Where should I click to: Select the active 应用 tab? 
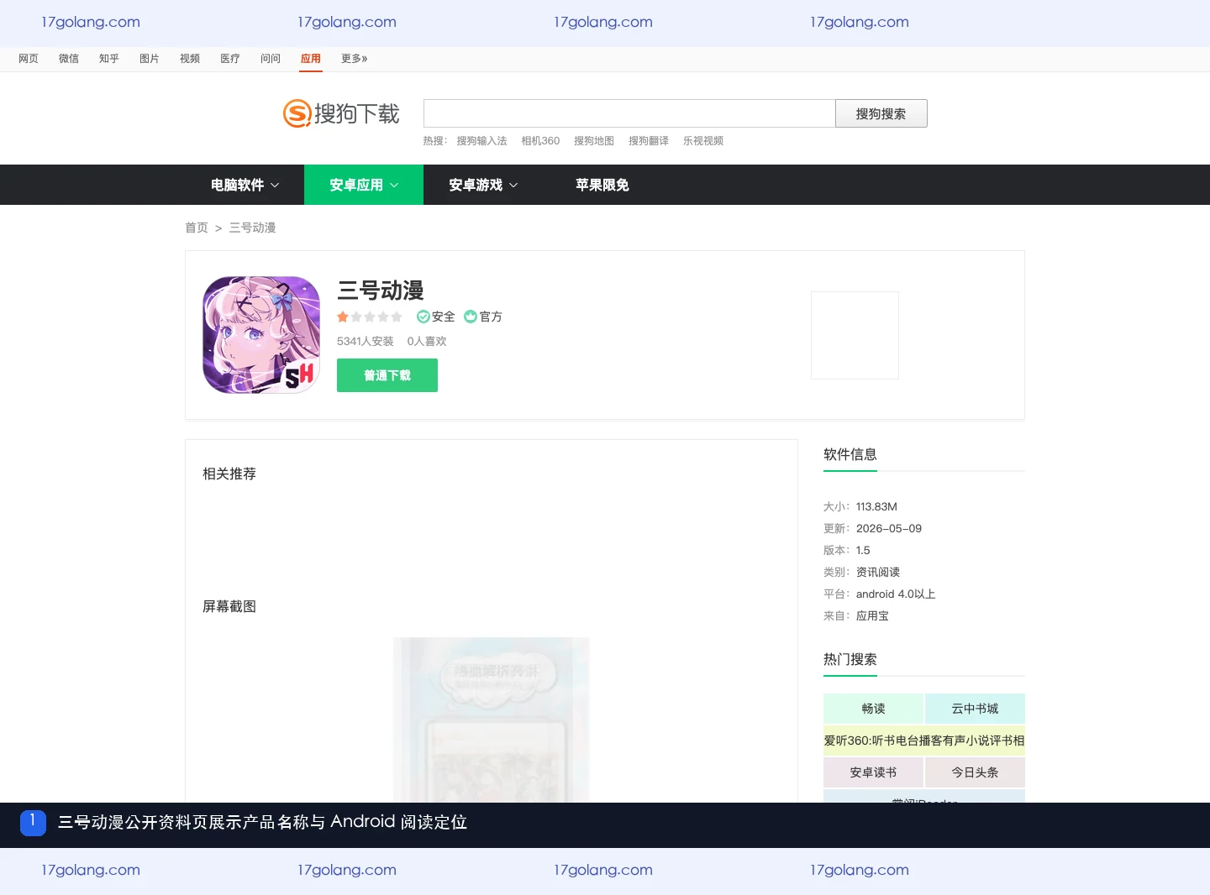(x=311, y=59)
